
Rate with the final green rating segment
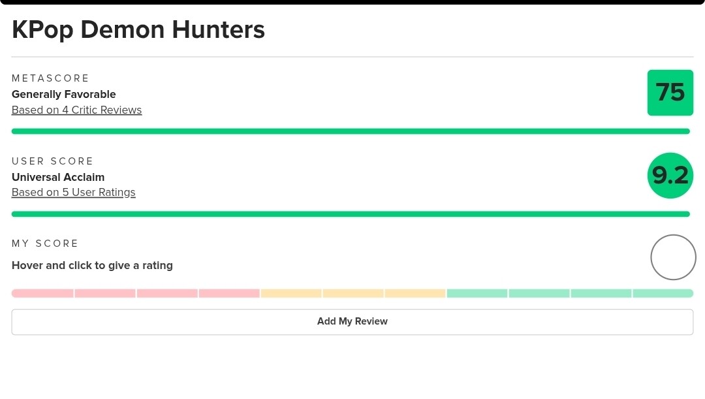[x=663, y=293]
